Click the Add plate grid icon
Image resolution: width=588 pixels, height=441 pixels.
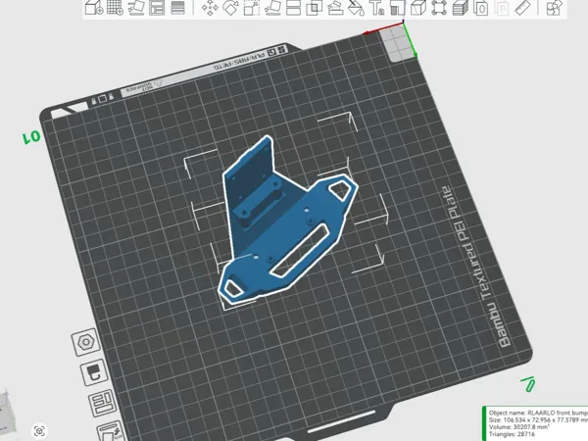(x=115, y=7)
